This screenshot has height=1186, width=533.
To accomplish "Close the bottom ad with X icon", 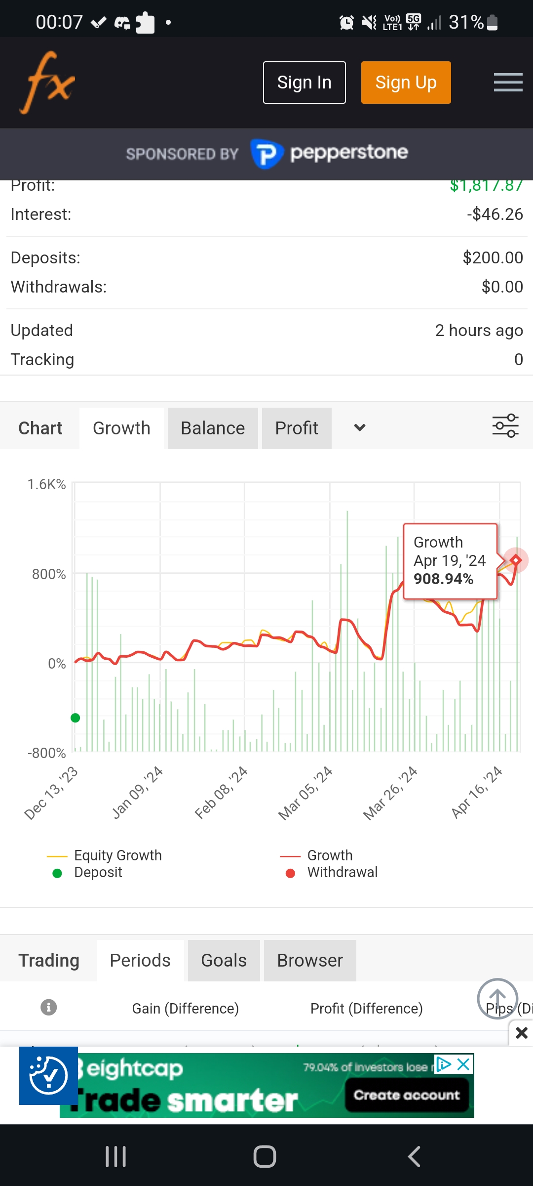I will [x=521, y=1033].
